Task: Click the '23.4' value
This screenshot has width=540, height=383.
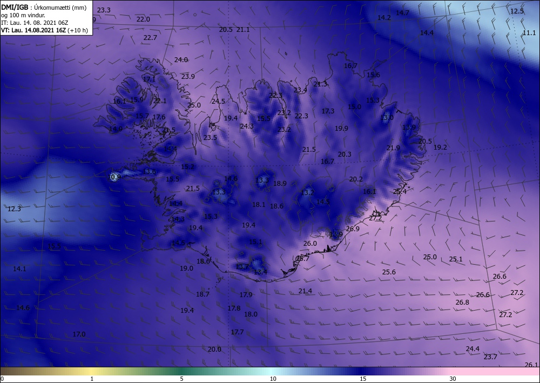Action: point(300,90)
